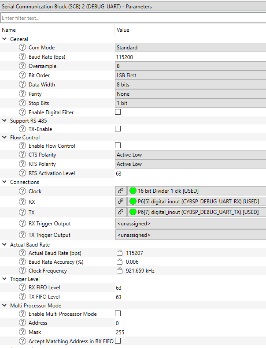The width and height of the screenshot is (266, 348).
Task: Click the help icon next to Com Mode
Action: 22,48
